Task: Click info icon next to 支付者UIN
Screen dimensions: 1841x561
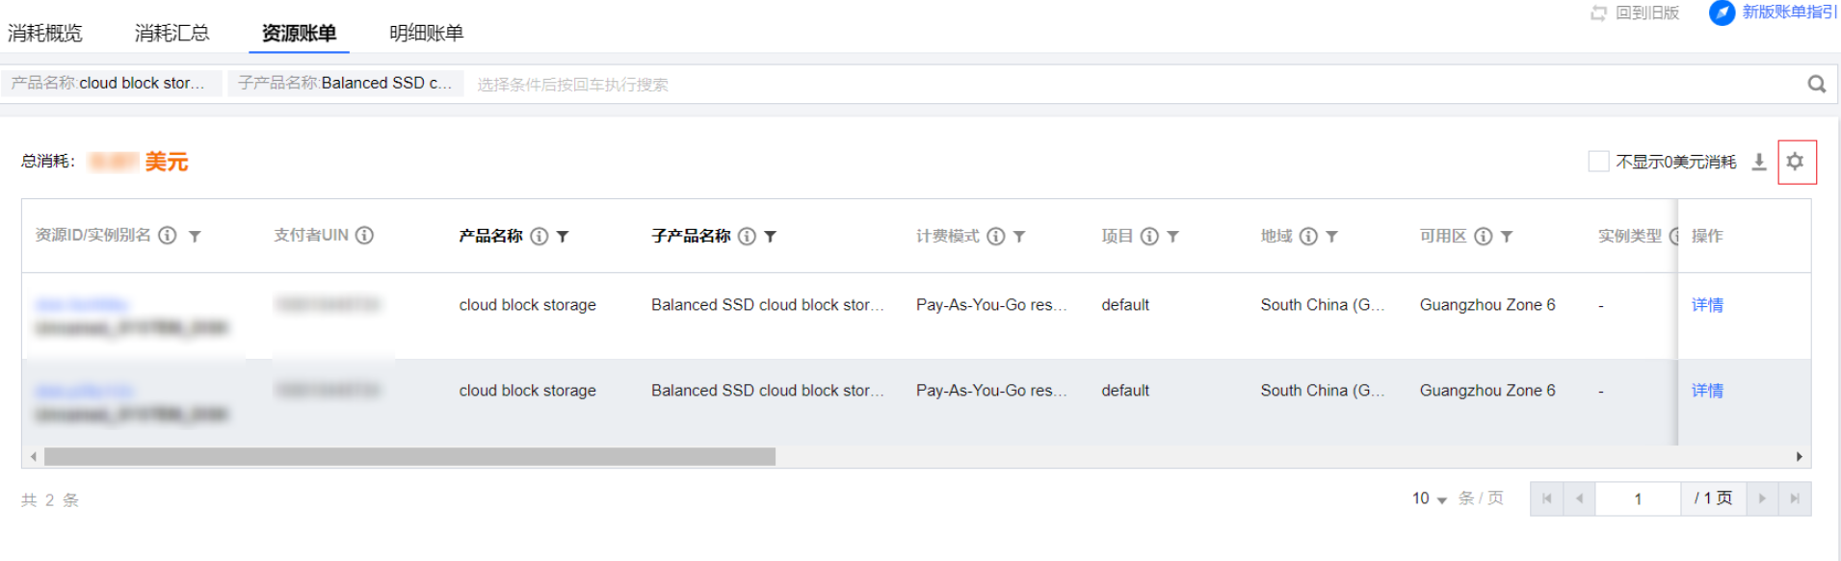Action: click(x=365, y=236)
